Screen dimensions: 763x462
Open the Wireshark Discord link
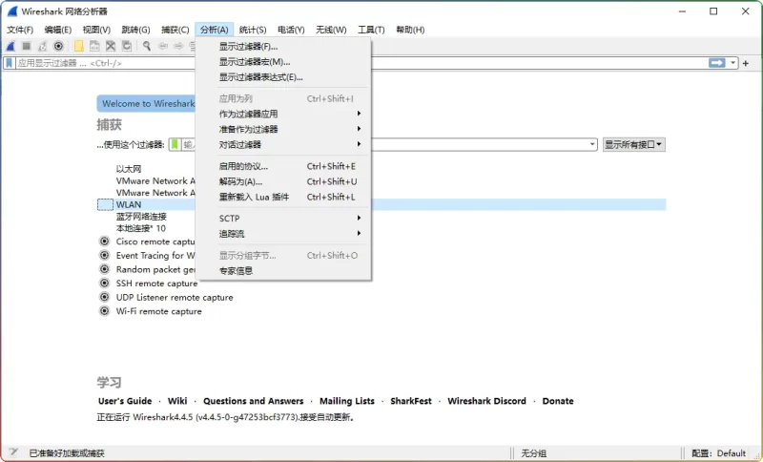[x=486, y=401]
